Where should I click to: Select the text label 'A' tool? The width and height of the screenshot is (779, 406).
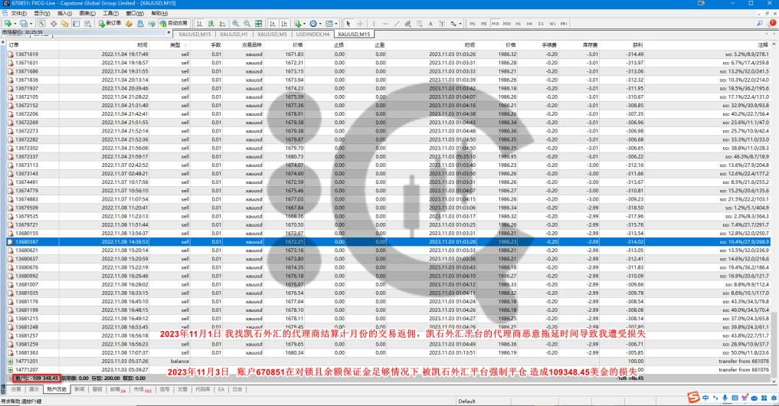click(431, 24)
